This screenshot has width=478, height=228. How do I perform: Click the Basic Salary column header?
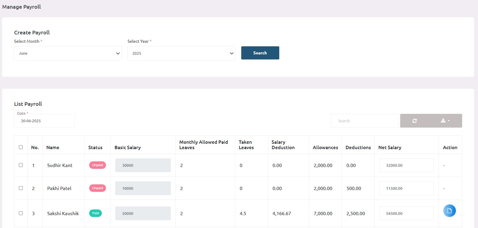pyautogui.click(x=128, y=147)
